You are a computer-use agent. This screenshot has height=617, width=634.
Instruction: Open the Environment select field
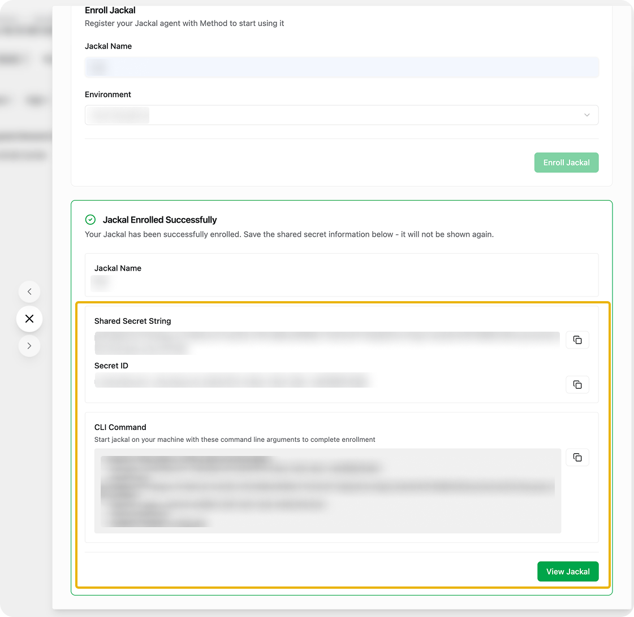pyautogui.click(x=341, y=115)
